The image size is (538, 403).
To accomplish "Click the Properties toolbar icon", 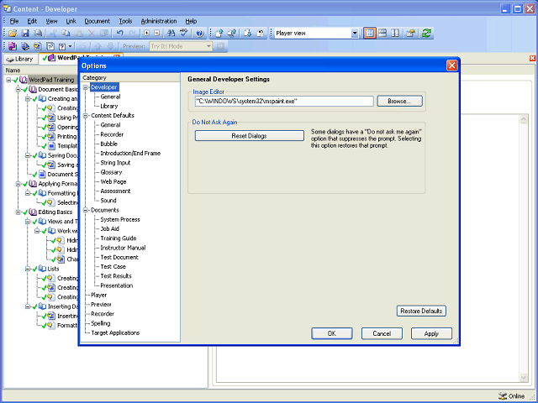I will (411, 34).
